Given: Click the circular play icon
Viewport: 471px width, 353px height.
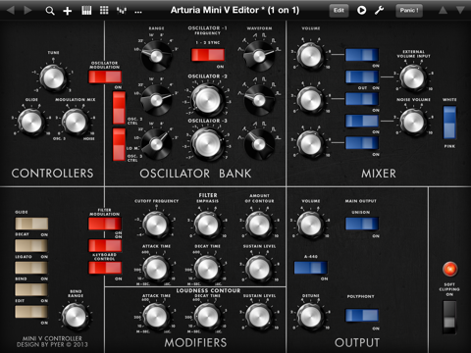Looking at the screenshot, I should point(361,11).
